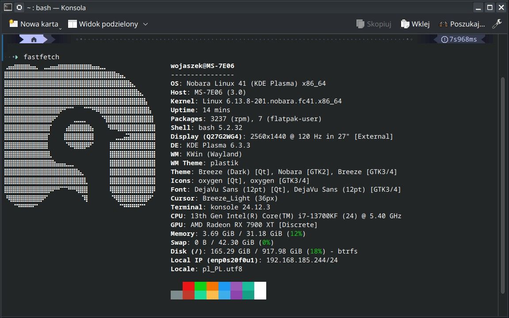Click the green "12%" memory usage
This screenshot has height=318, width=509.
[296, 234]
